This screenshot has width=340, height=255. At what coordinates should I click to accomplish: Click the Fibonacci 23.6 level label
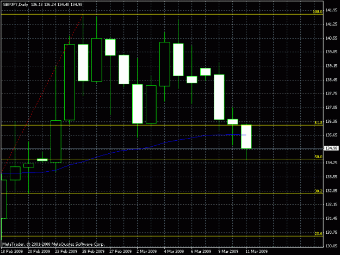[x=319, y=234]
